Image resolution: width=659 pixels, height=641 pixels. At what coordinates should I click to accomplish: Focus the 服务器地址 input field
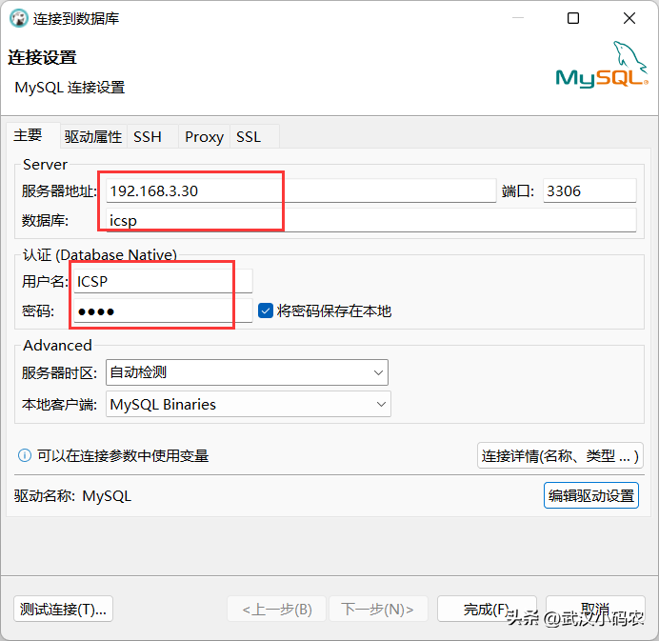(300, 190)
